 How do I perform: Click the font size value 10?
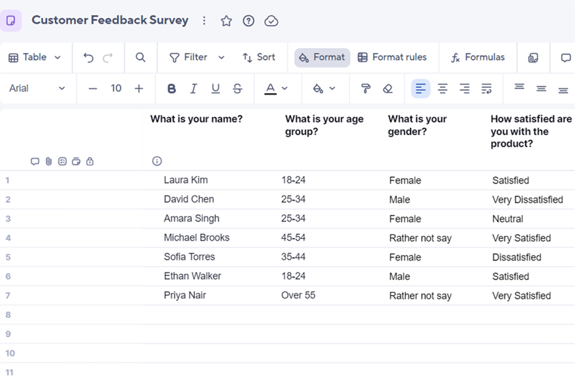coord(116,88)
